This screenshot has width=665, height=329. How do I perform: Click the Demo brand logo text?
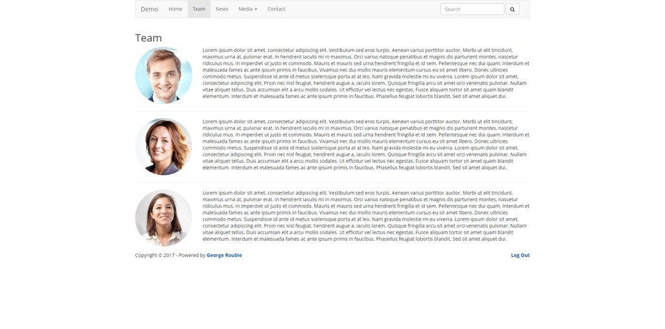click(x=149, y=9)
